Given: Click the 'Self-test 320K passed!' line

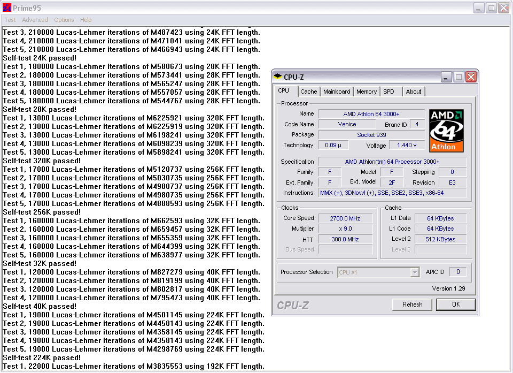Looking at the screenshot, I should click(x=42, y=161).
